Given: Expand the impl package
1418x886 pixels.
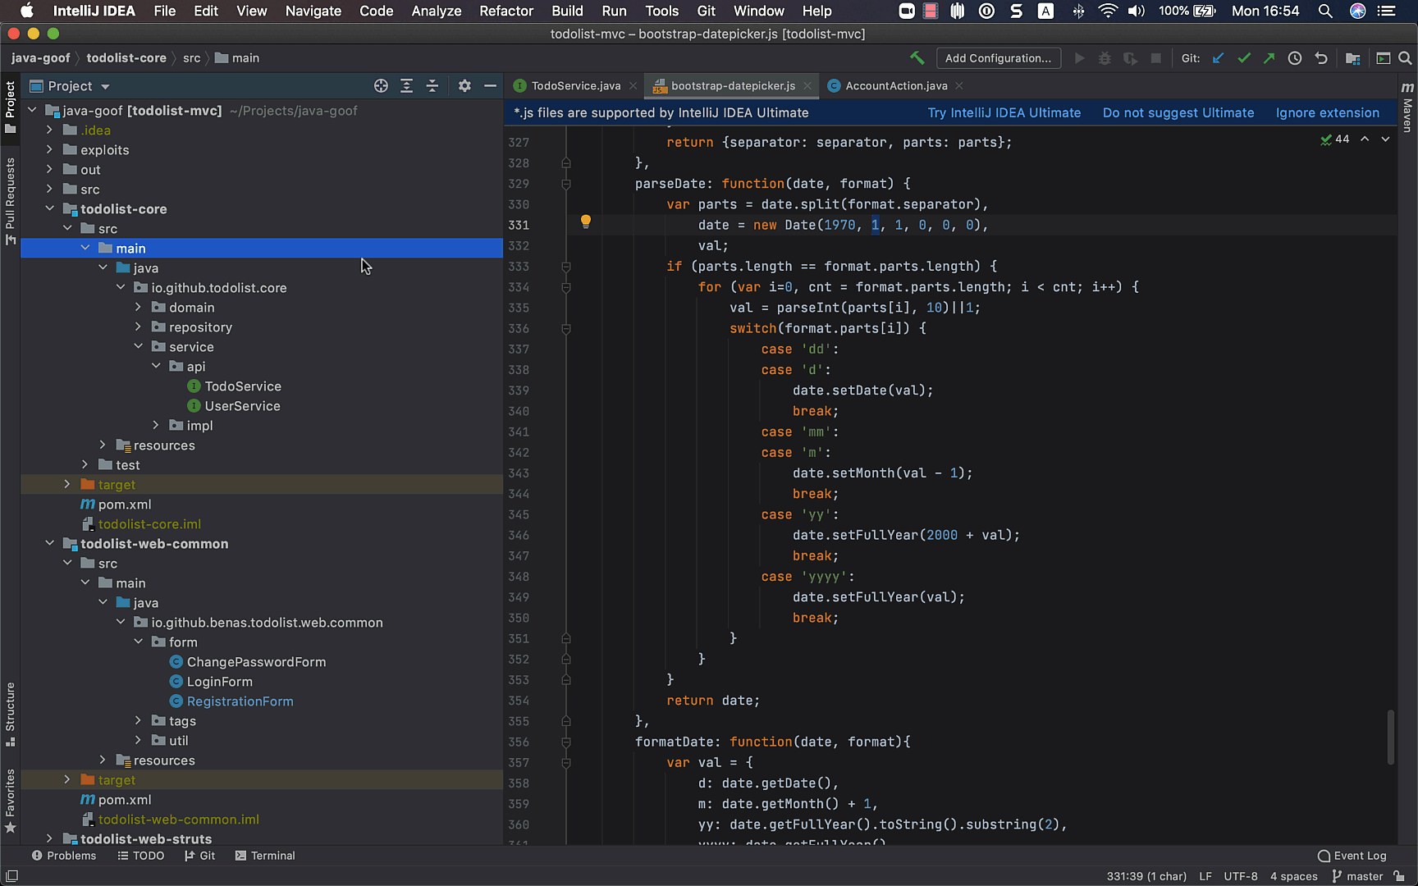Looking at the screenshot, I should tap(156, 425).
